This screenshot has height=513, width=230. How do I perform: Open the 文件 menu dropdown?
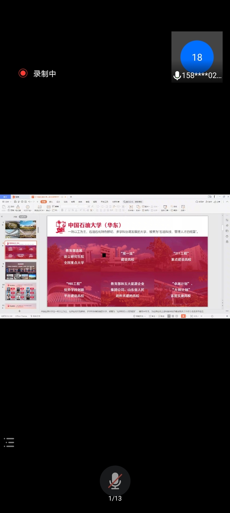tap(7, 202)
